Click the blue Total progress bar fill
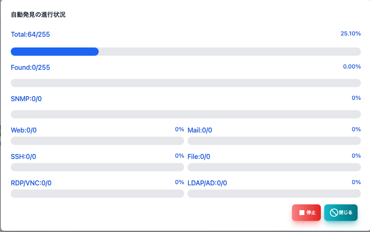This screenshot has width=370, height=232. pyautogui.click(x=55, y=52)
